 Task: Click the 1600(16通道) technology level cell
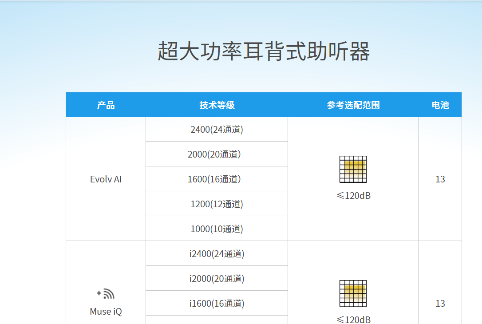click(x=217, y=179)
